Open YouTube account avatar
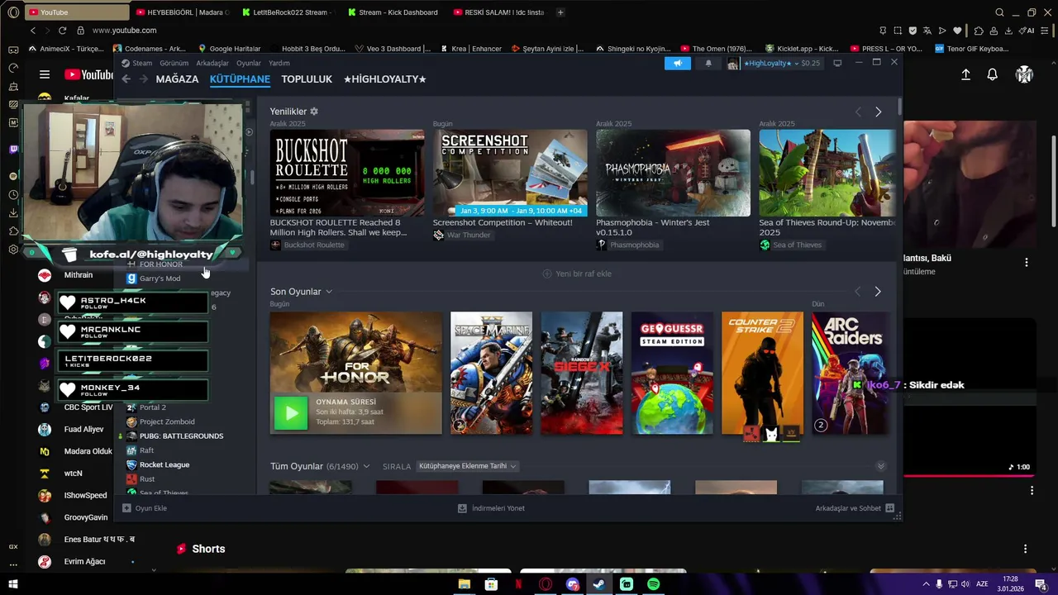 click(1024, 74)
